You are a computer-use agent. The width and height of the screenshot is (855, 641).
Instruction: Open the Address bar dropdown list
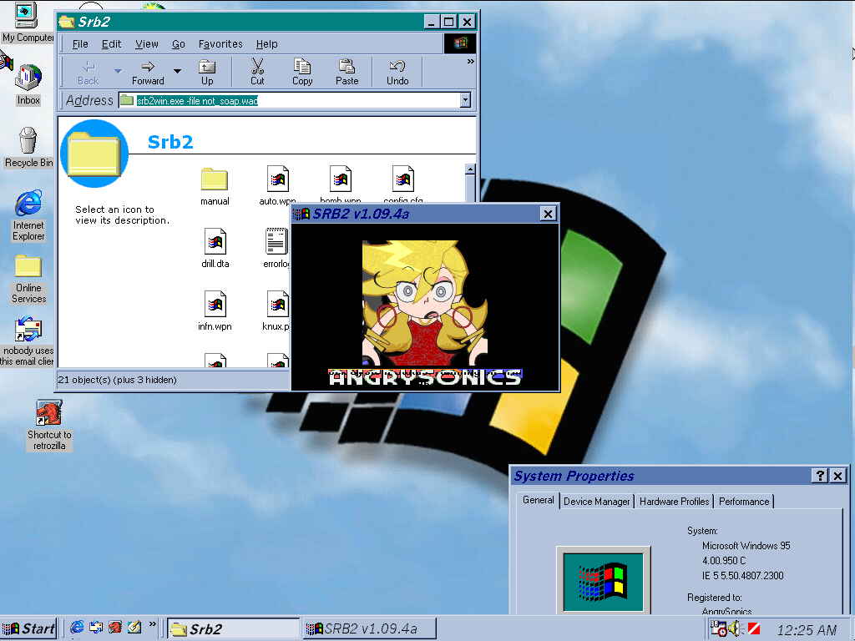click(x=465, y=100)
